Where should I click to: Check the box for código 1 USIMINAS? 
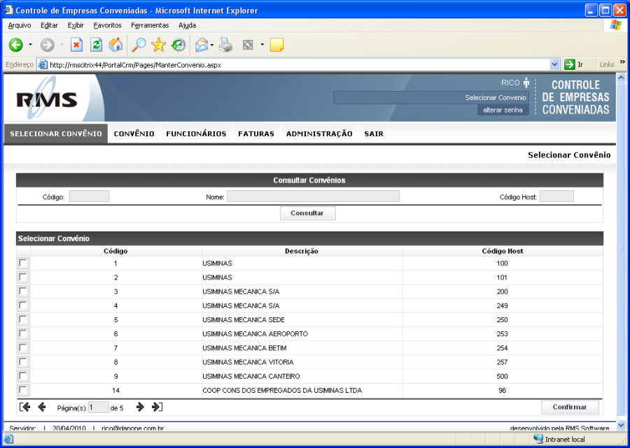click(23, 263)
